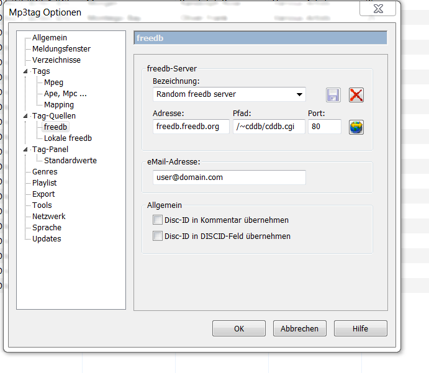Collapse the Tag-Quellen tree node

(x=25, y=115)
